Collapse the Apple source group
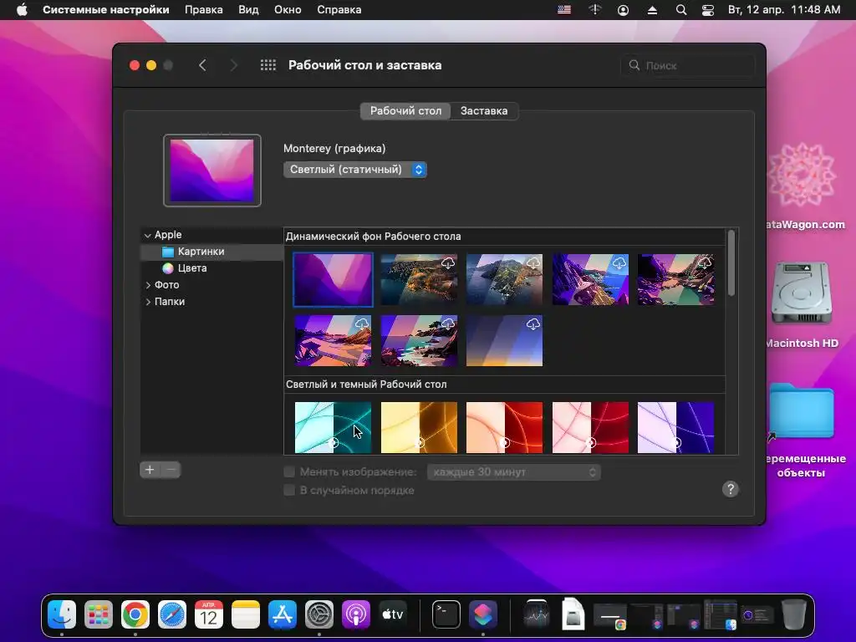This screenshot has width=856, height=642. [x=147, y=235]
